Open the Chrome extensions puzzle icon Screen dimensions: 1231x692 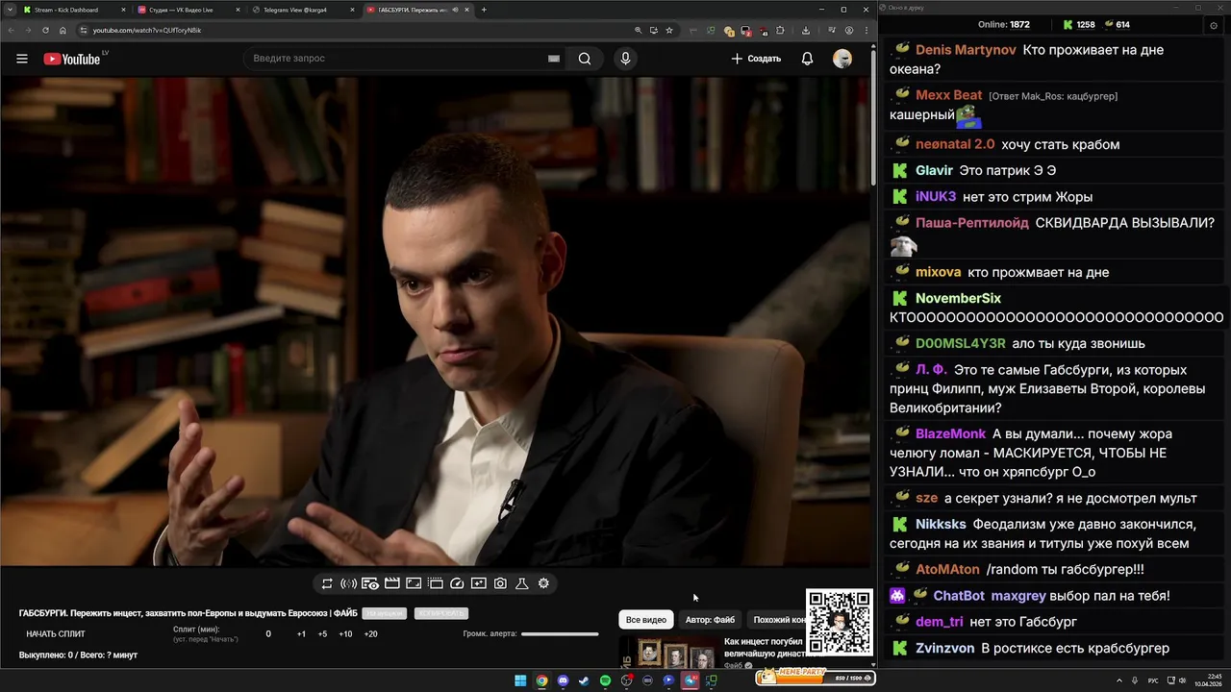(780, 30)
